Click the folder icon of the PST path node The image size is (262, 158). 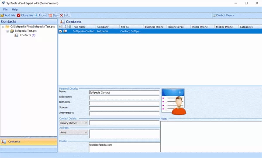pyautogui.click(x=7, y=27)
